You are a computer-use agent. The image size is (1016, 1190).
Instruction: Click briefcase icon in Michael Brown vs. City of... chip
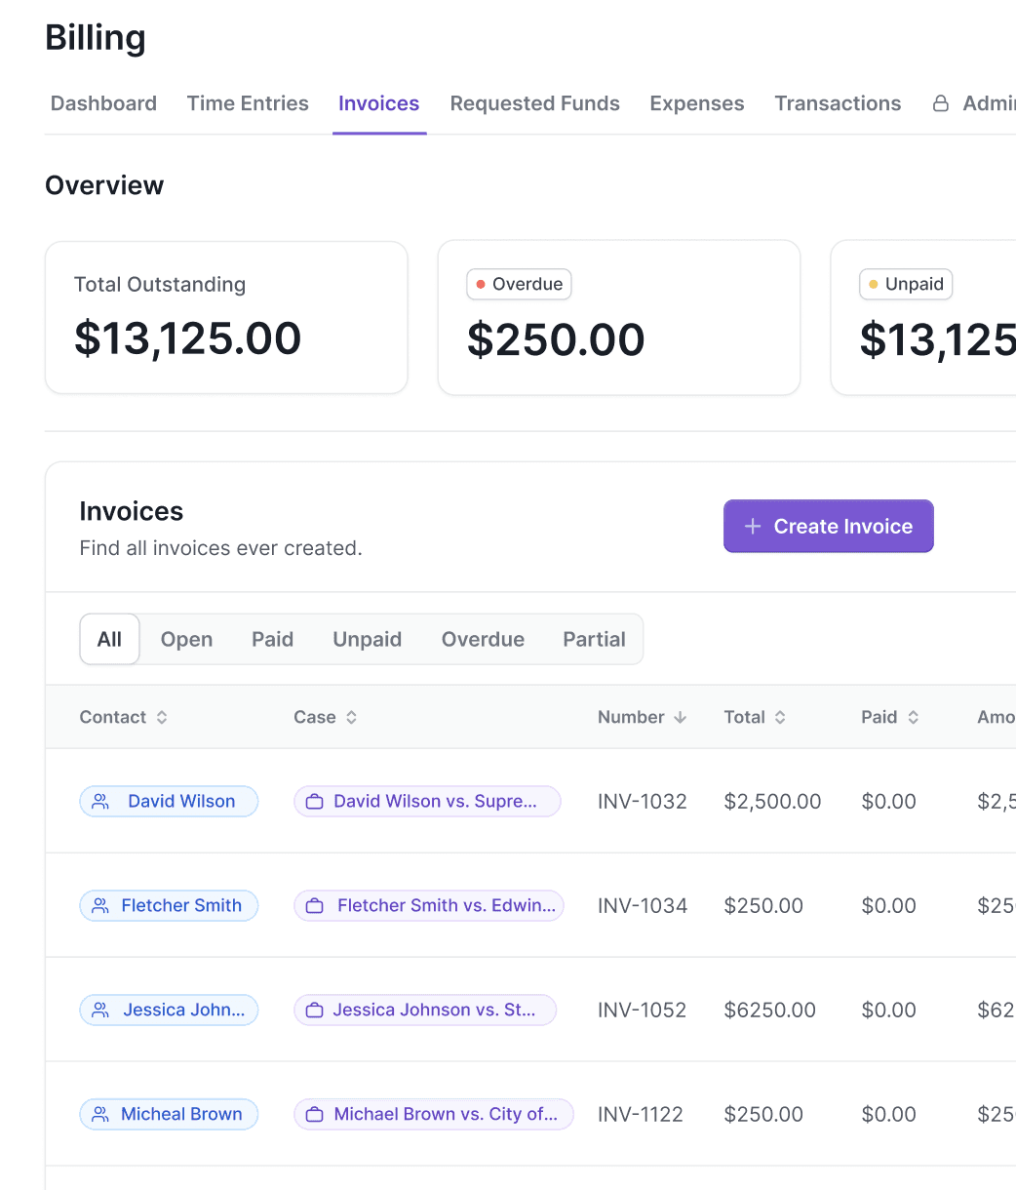coord(315,1115)
